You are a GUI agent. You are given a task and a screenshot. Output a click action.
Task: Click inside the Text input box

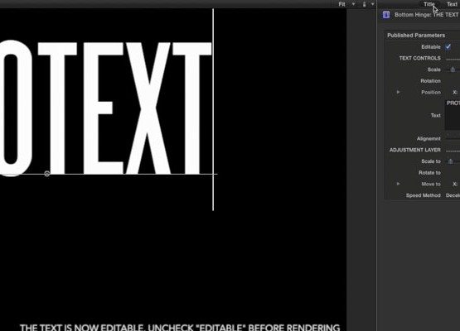coord(453,115)
